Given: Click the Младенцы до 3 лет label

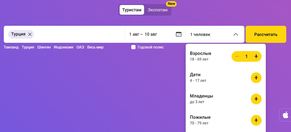Looking at the screenshot, I should (x=201, y=99).
